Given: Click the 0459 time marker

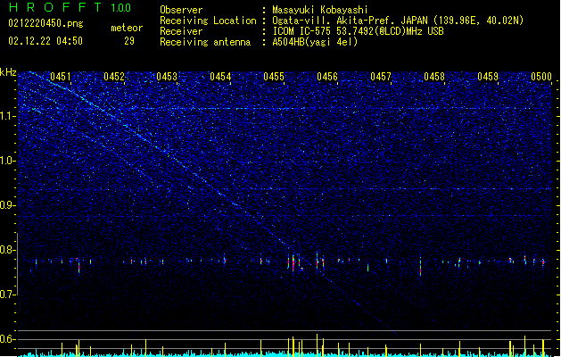Looking at the screenshot, I should [488, 77].
